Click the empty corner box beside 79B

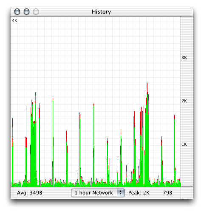click(187, 193)
